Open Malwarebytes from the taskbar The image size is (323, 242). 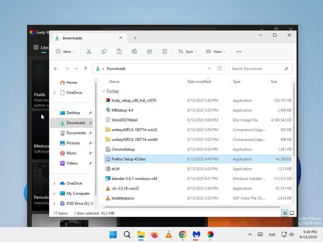196,234
